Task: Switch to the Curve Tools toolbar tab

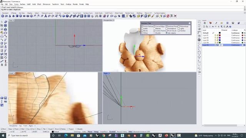Action: pos(77,13)
